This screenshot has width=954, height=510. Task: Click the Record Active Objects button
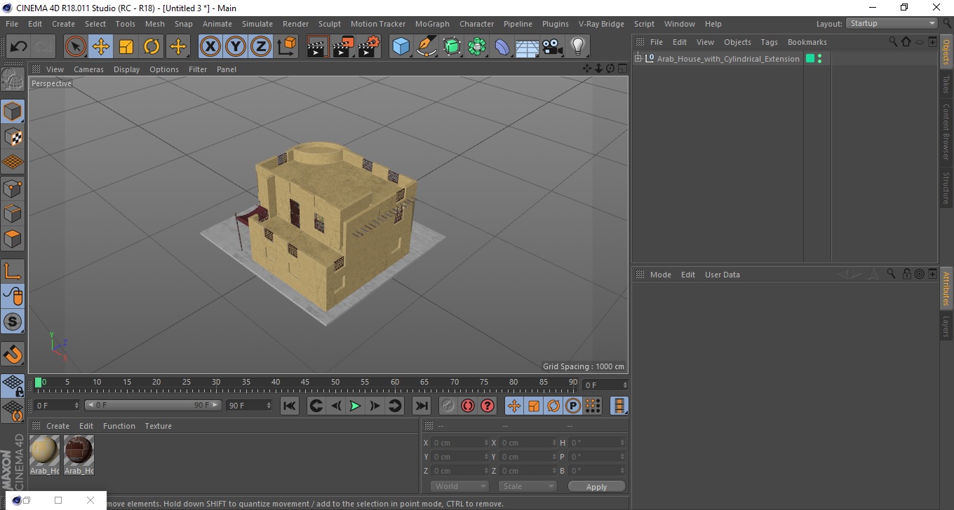click(x=448, y=406)
